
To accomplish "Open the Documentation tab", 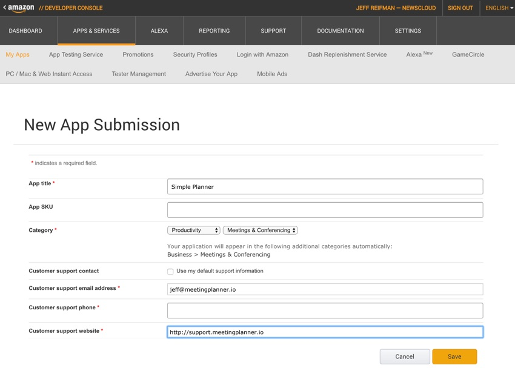I will point(341,31).
